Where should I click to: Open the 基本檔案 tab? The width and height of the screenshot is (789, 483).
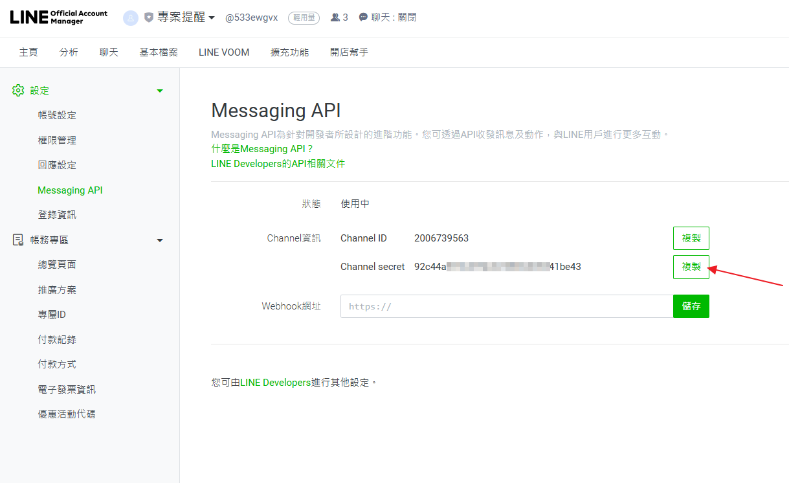point(159,52)
